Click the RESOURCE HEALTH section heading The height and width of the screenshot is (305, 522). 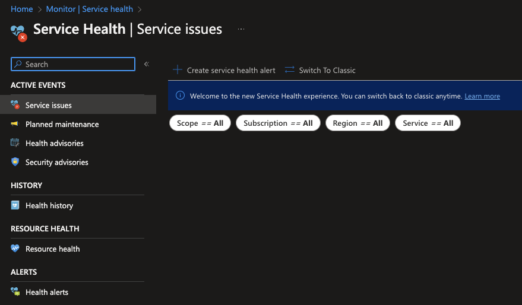[x=45, y=228]
